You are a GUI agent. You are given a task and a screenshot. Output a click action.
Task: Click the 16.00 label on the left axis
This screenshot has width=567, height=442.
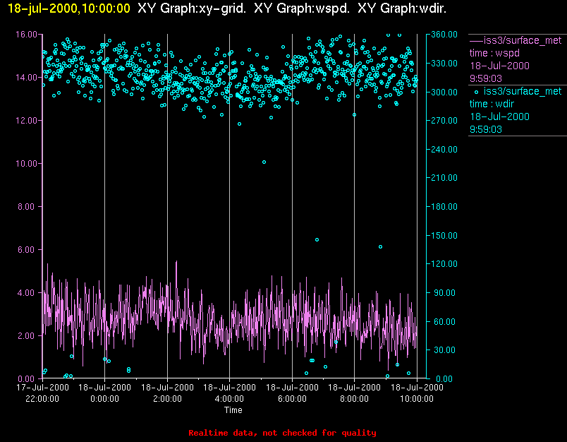point(25,34)
